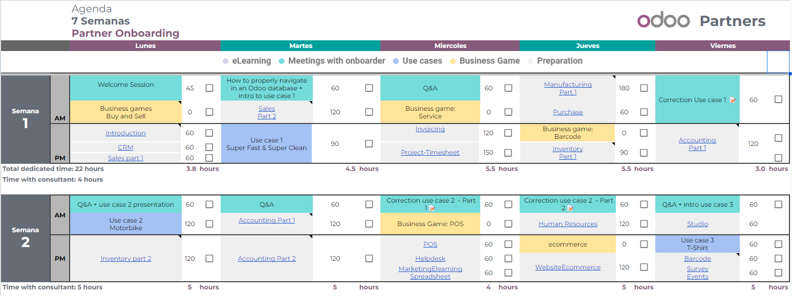Follow the Survey link
Viewport: 792px width, 296px height.
(x=697, y=269)
